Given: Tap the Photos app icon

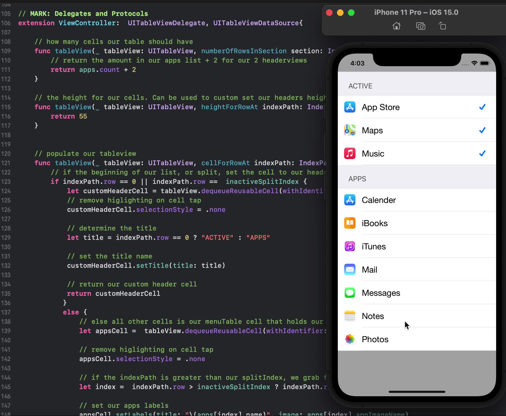Looking at the screenshot, I should click(x=349, y=339).
